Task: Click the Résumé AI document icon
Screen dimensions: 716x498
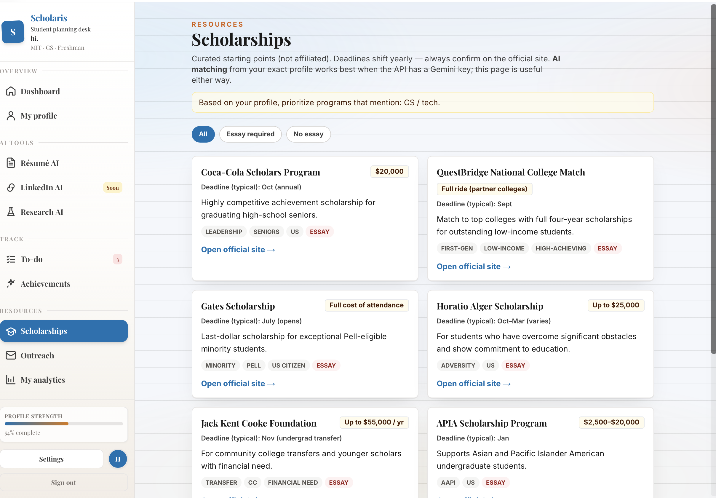Action: point(11,163)
